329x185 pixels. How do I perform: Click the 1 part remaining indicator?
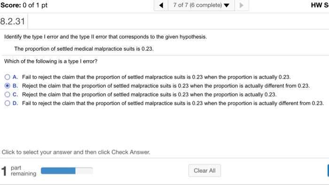[x=18, y=171]
